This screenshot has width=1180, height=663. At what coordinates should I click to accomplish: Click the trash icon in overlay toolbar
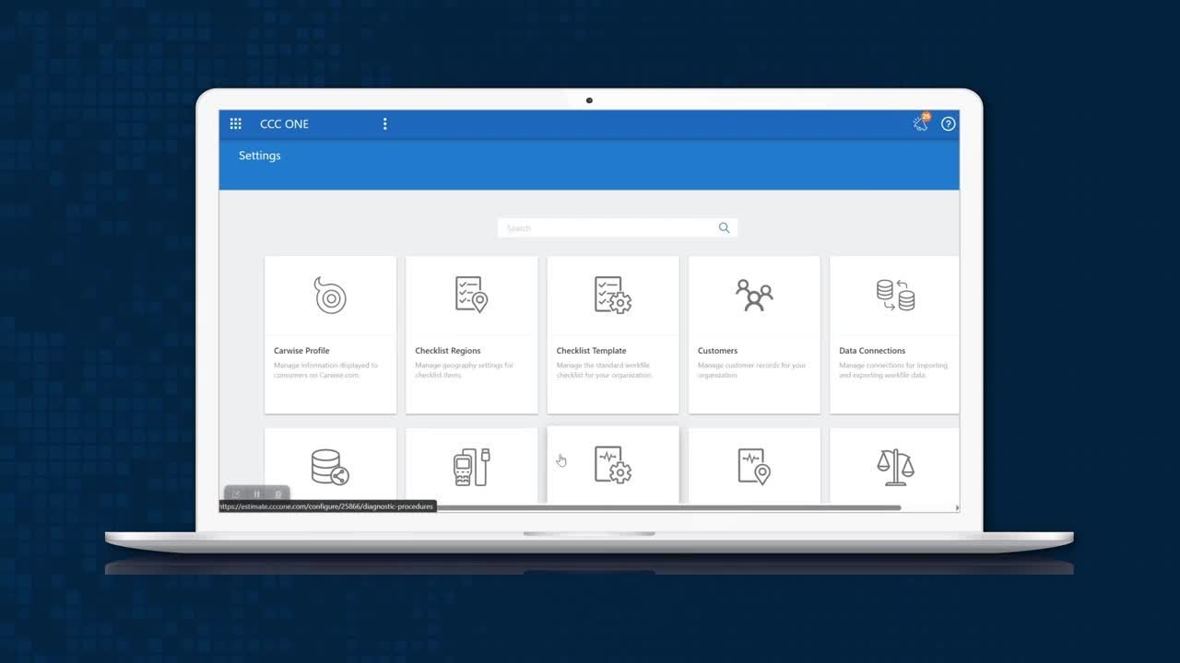pos(277,494)
